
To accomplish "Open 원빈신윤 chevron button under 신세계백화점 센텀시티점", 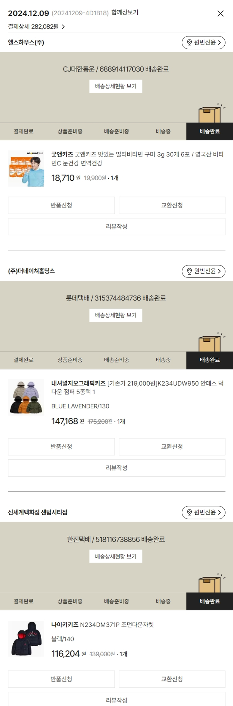I will pyautogui.click(x=203, y=513).
